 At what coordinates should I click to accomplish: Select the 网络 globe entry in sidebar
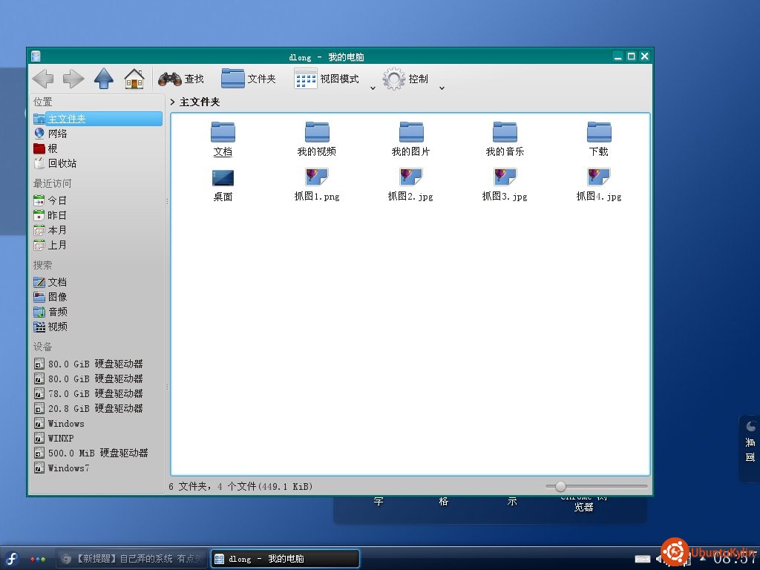point(50,134)
